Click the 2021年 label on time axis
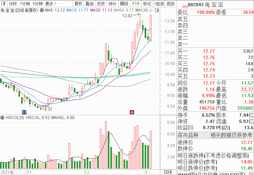Viewport: 254px width, 175px height. pos(7,172)
